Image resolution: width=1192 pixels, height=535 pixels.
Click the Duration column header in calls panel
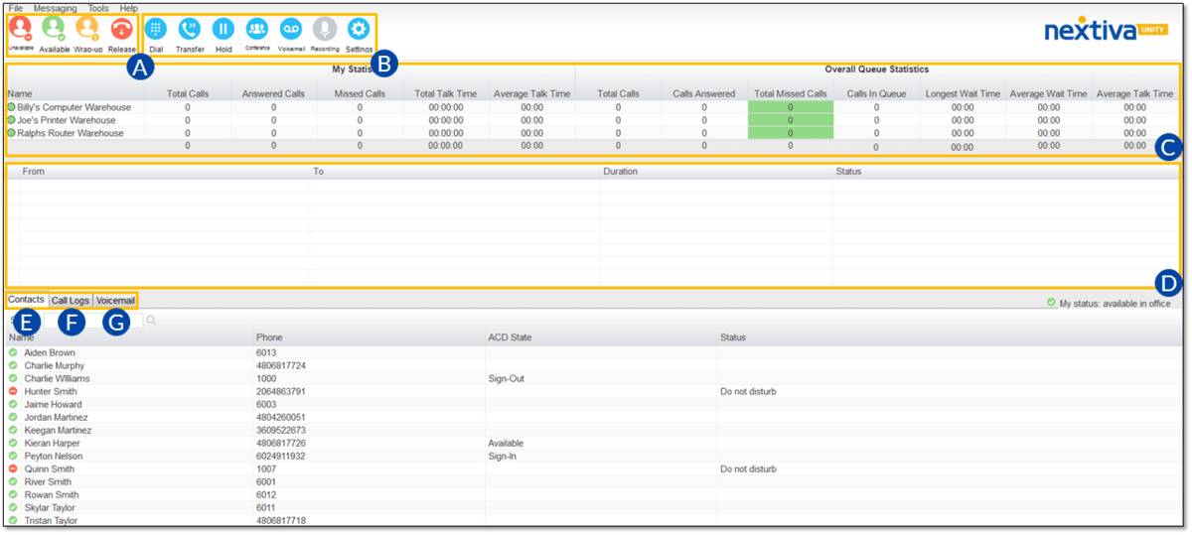tap(620, 171)
